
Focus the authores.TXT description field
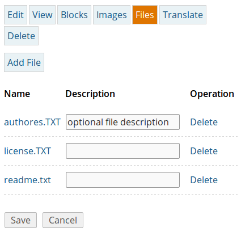click(x=122, y=122)
